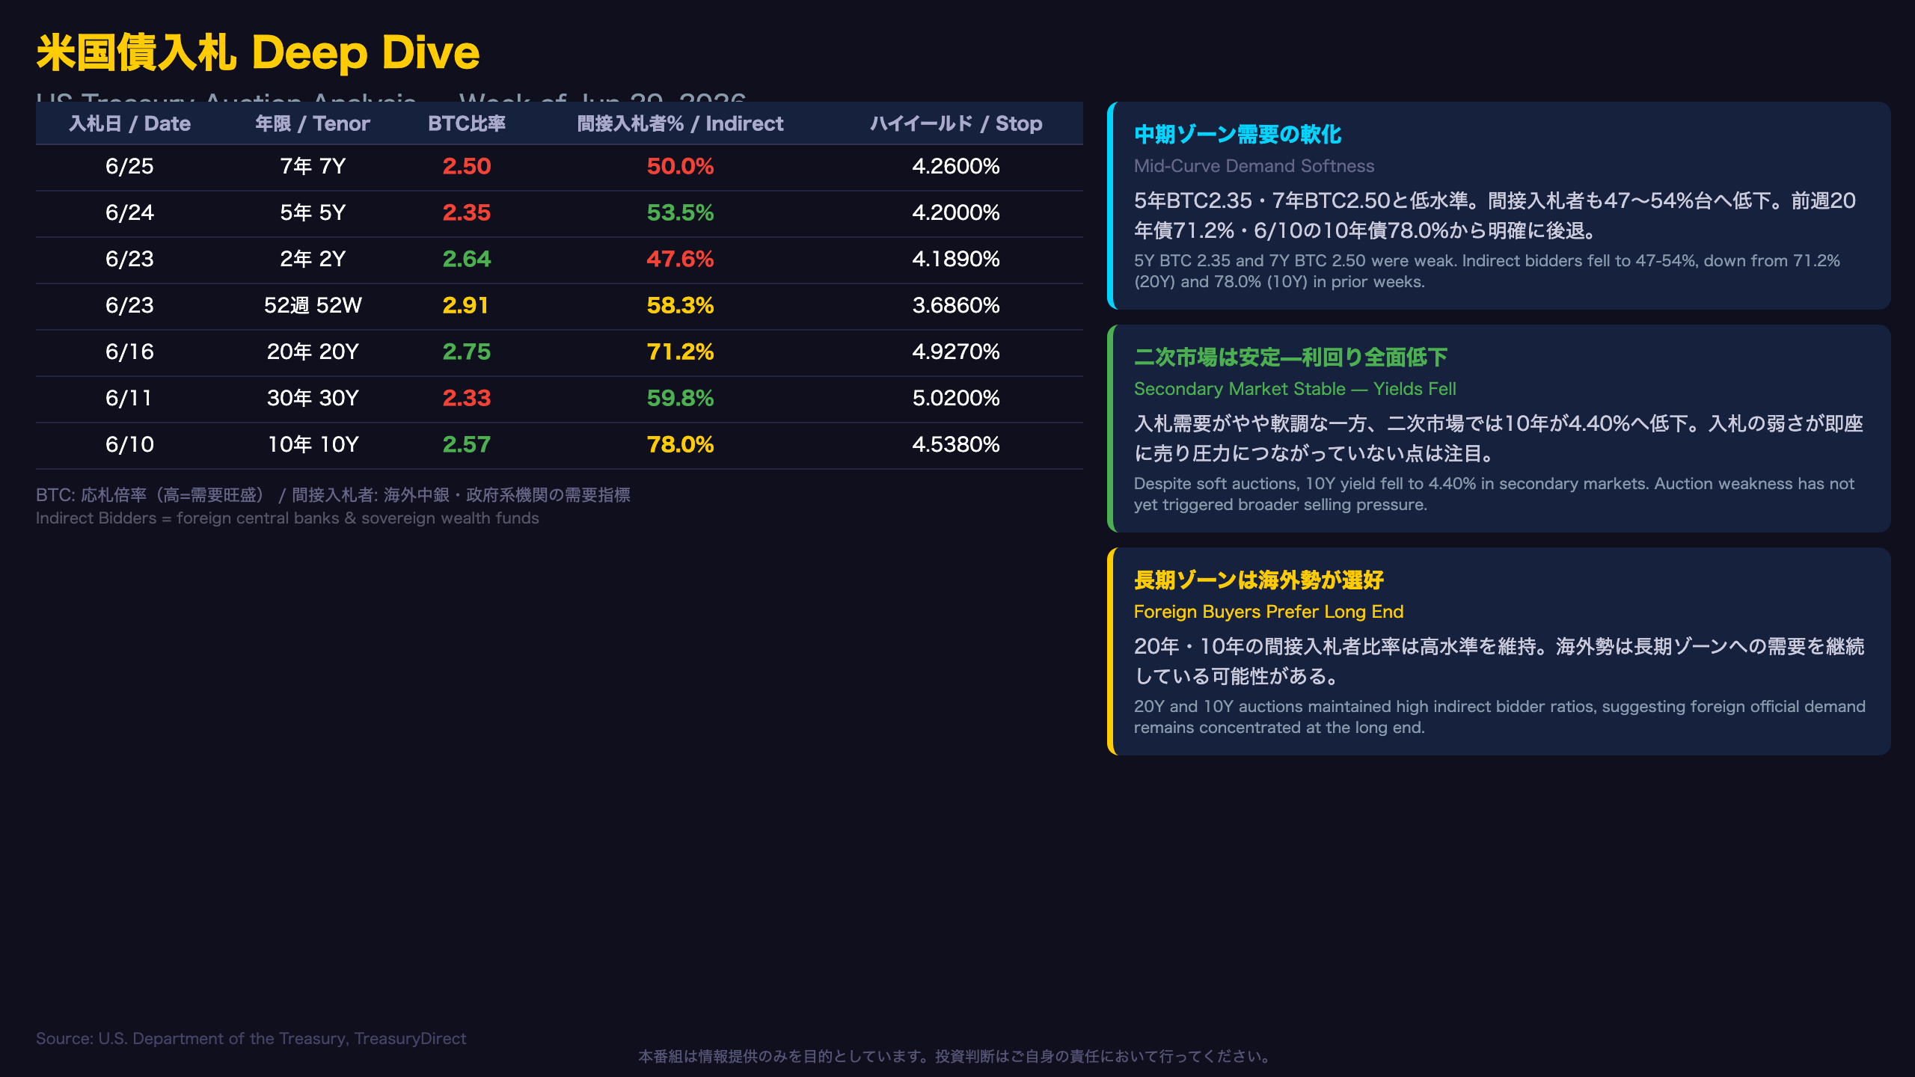Click the stop yield 4.2000%

tap(956, 212)
